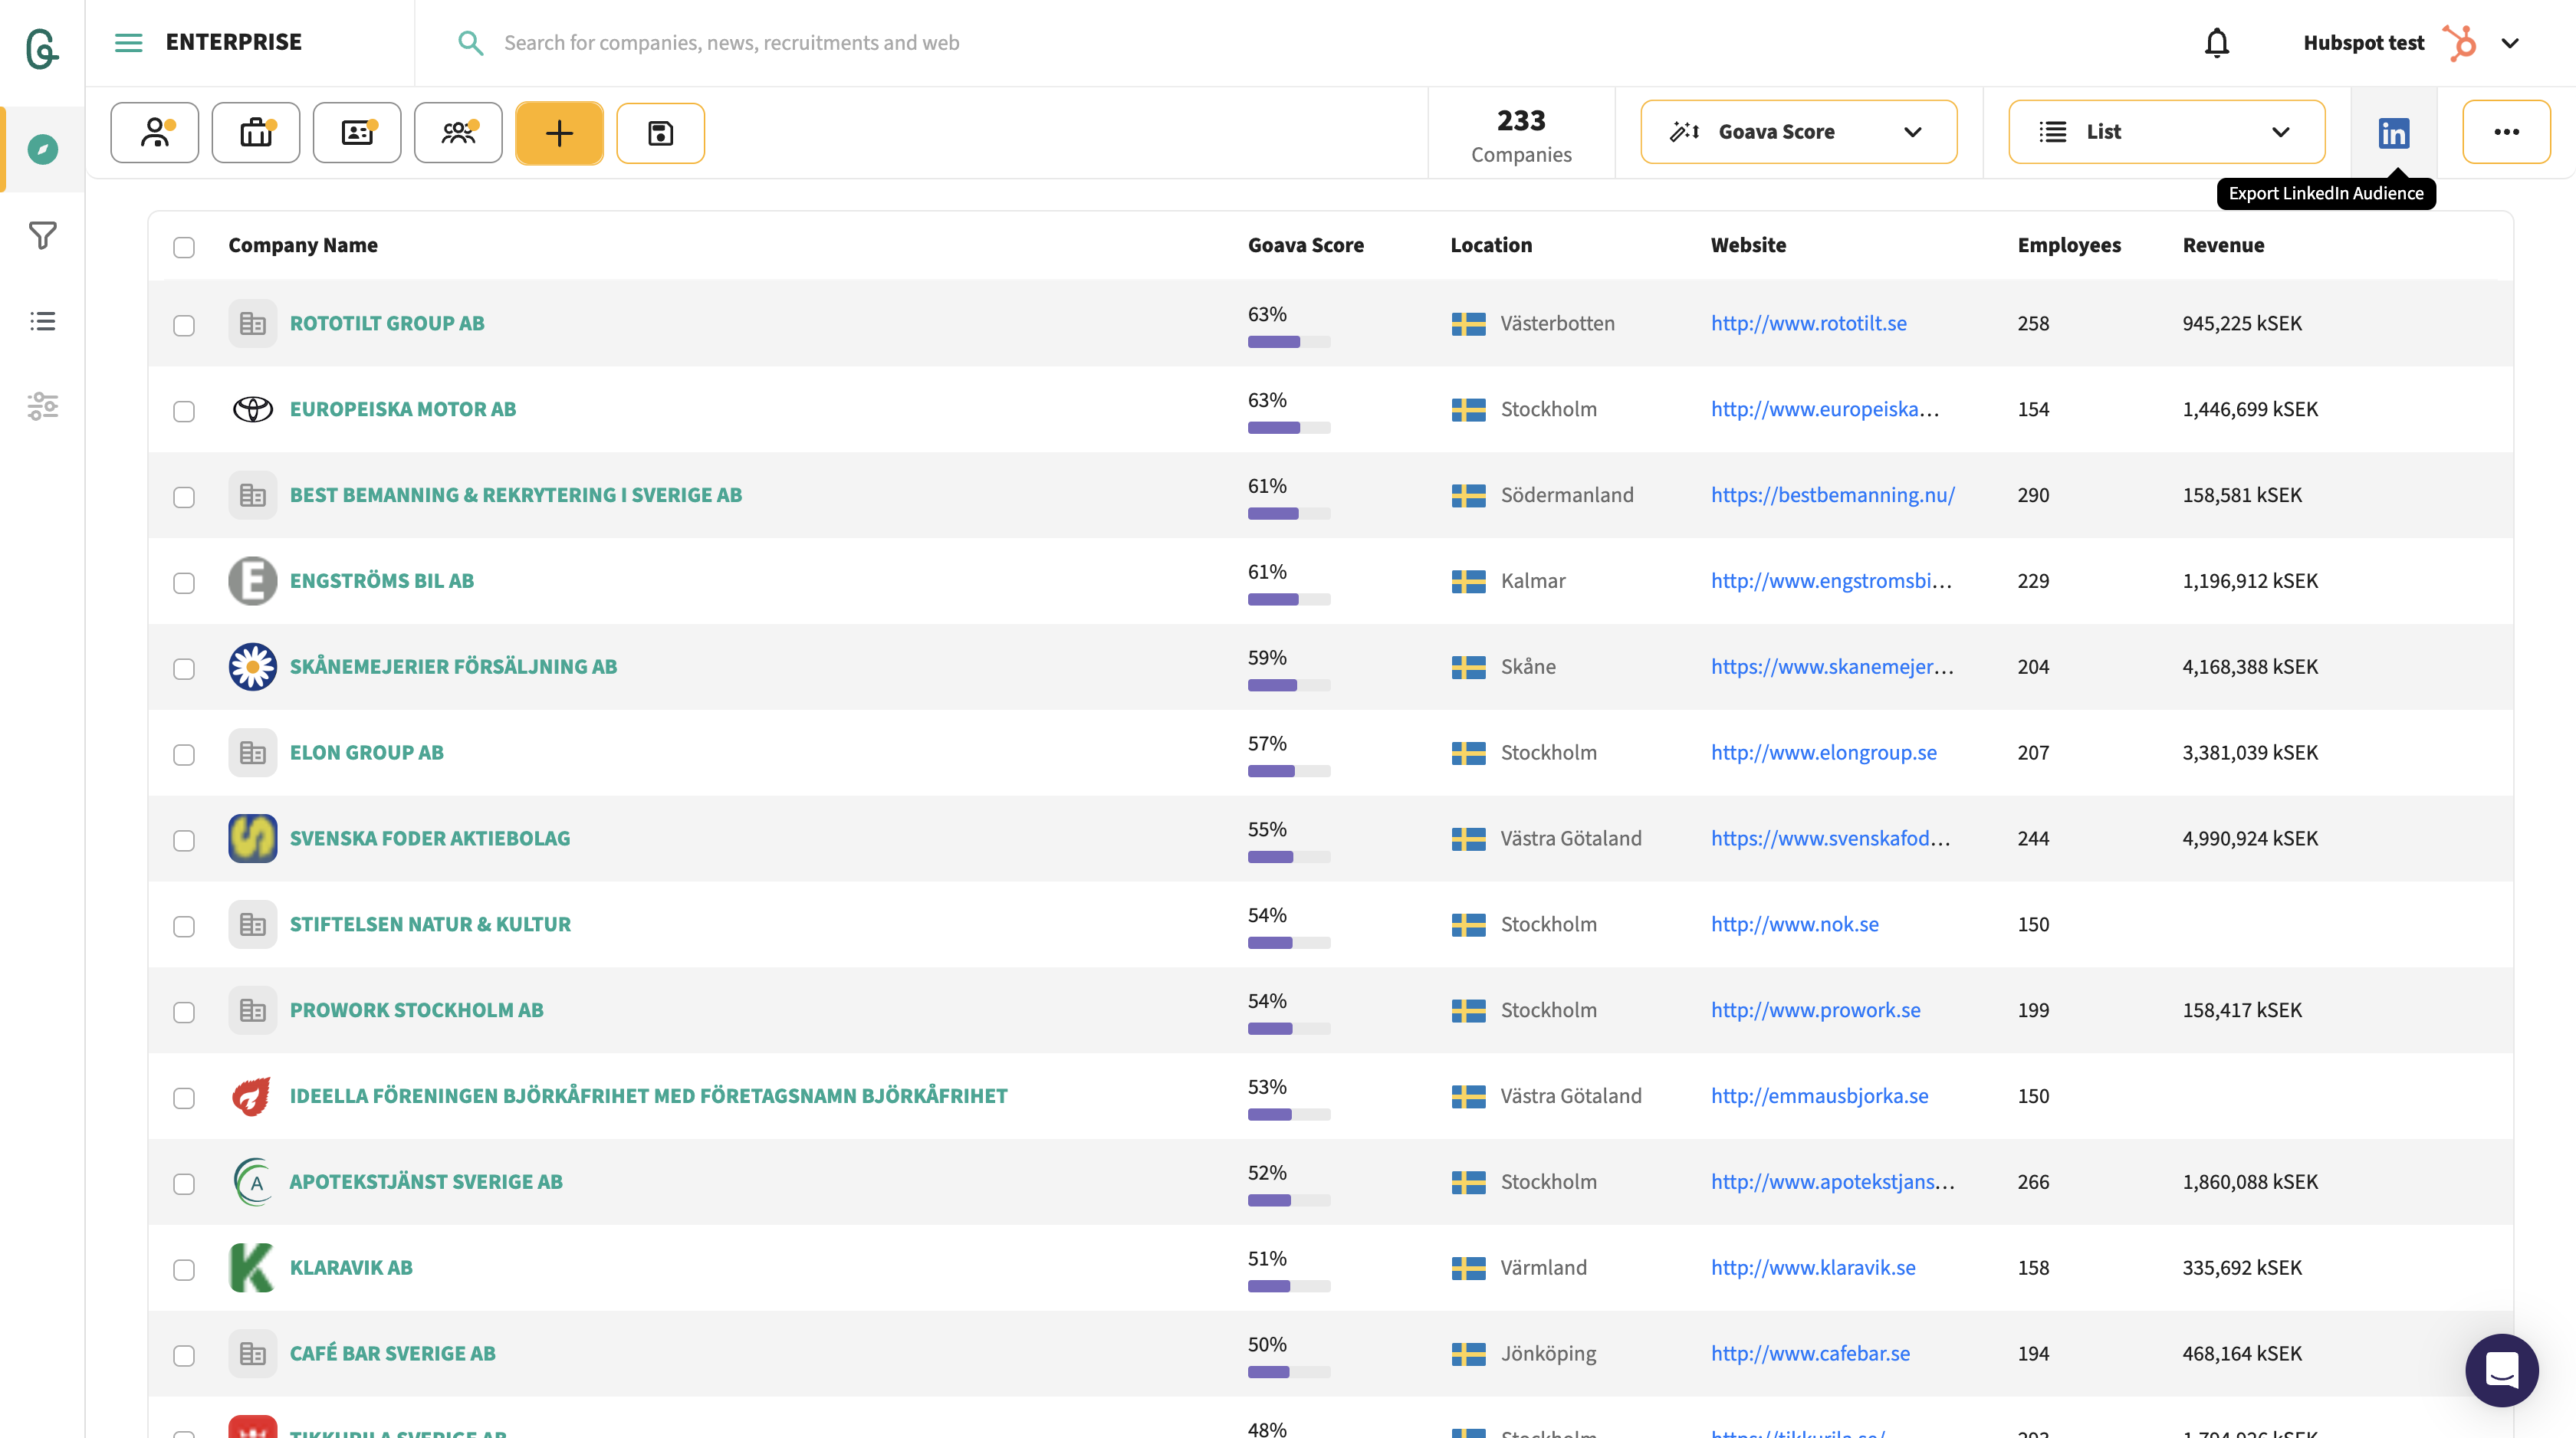
Task: Check the Skånemejerier Försäljning row checkbox
Action: coord(184,669)
